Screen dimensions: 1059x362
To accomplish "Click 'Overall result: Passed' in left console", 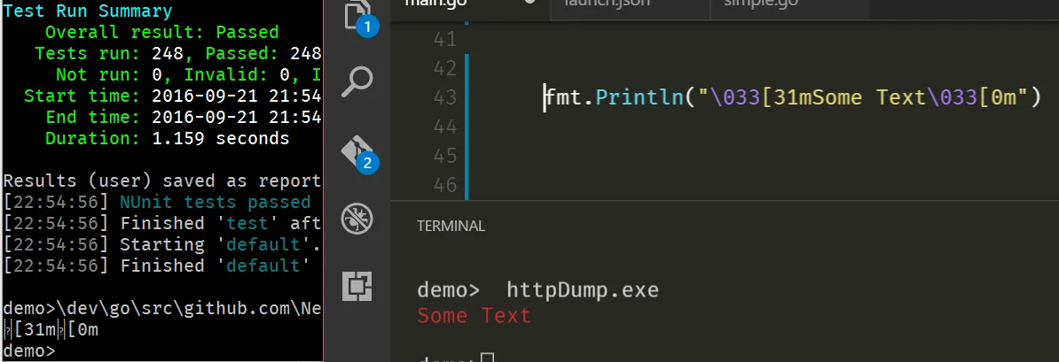I will 161,33.
